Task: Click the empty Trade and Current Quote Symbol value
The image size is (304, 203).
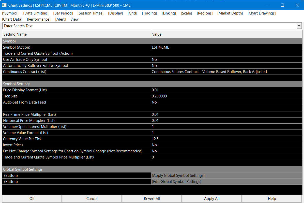Action: pos(226,53)
